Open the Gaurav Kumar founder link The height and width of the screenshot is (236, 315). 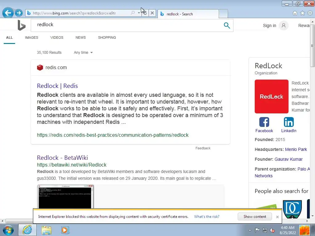289,159
